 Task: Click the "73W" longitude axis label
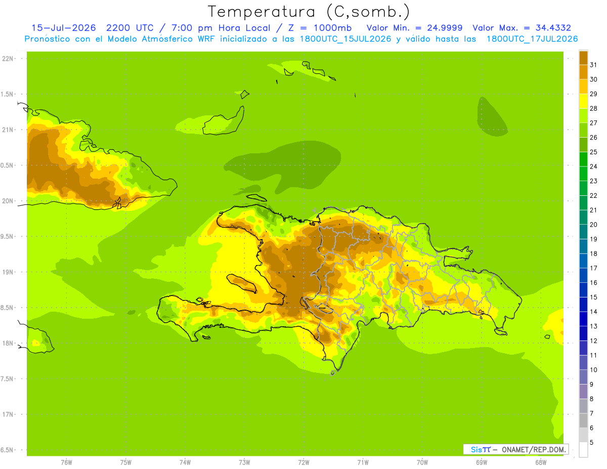pos(244,462)
